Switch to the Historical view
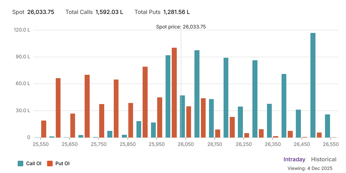The image size is (346, 173). (x=324, y=159)
